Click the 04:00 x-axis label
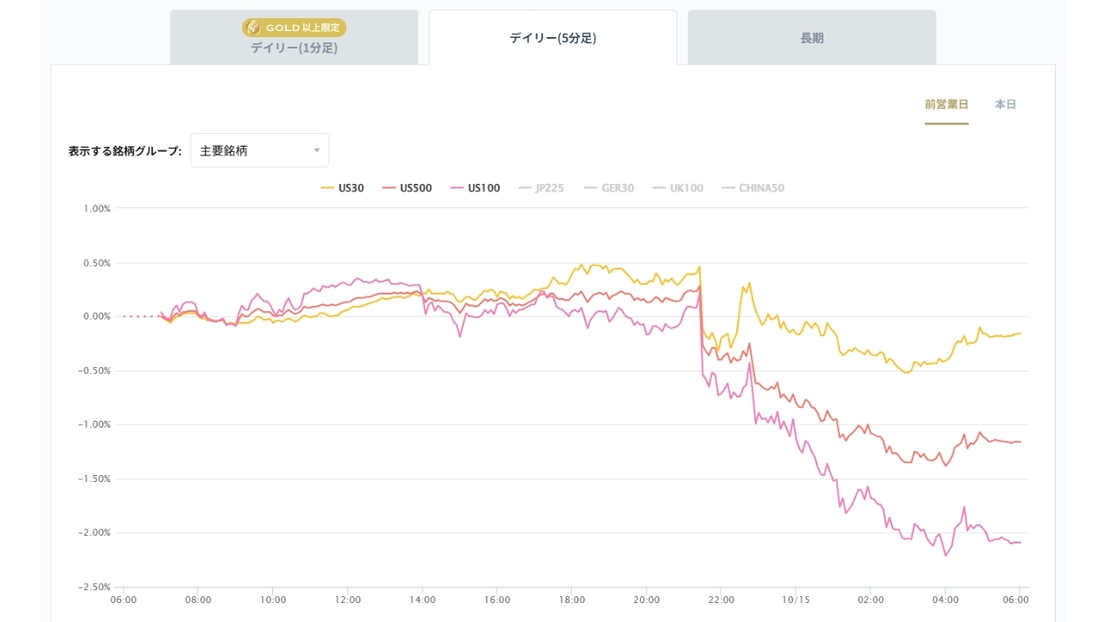The width and height of the screenshot is (1106, 622). pyautogui.click(x=945, y=600)
